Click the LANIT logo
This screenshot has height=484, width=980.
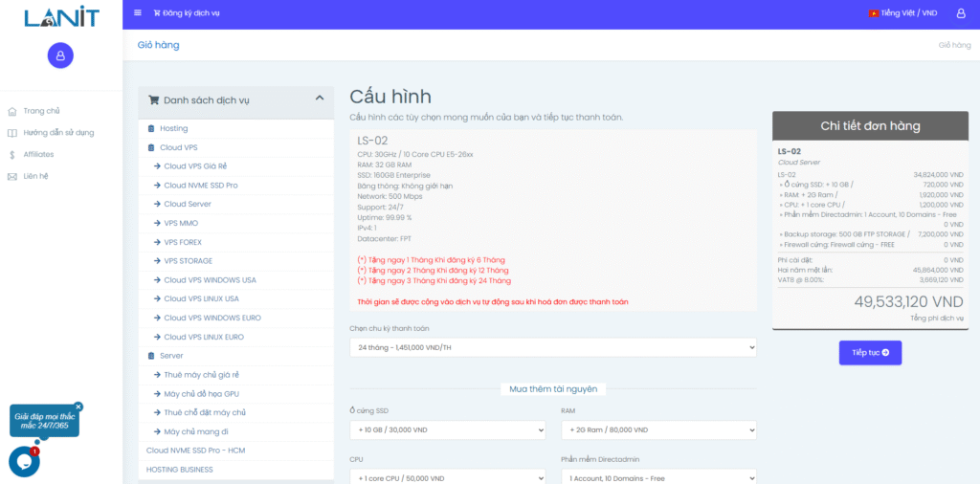[x=60, y=16]
